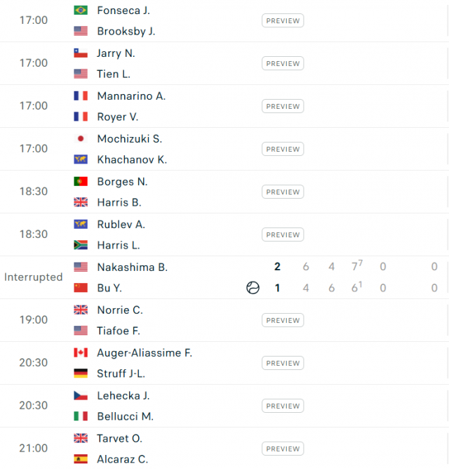The height and width of the screenshot is (469, 449).
Task: Open preview for Fonseca vs Brooksby match
Action: click(283, 20)
